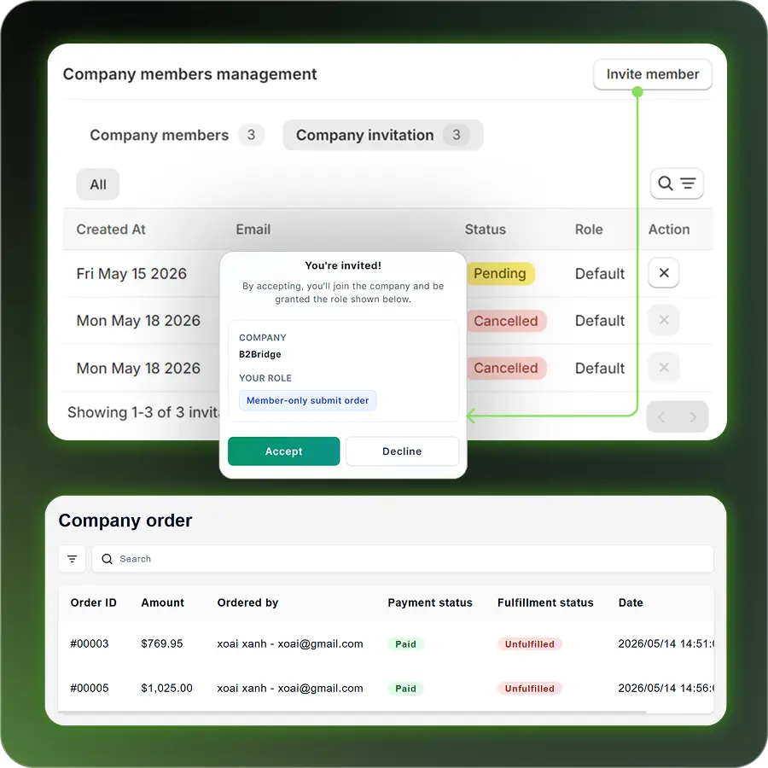Click the Ordered by column header
Image resolution: width=768 pixels, height=768 pixels.
pos(247,602)
